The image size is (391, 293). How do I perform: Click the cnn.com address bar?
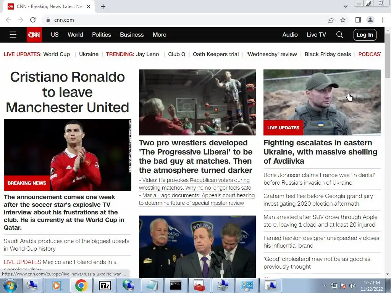click(x=184, y=20)
